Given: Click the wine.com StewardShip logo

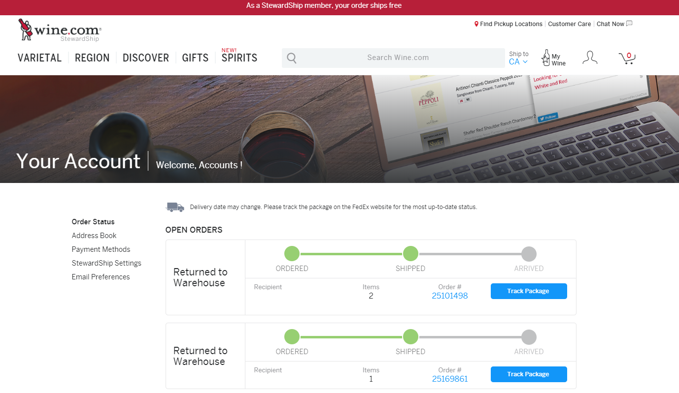Looking at the screenshot, I should coord(60,30).
